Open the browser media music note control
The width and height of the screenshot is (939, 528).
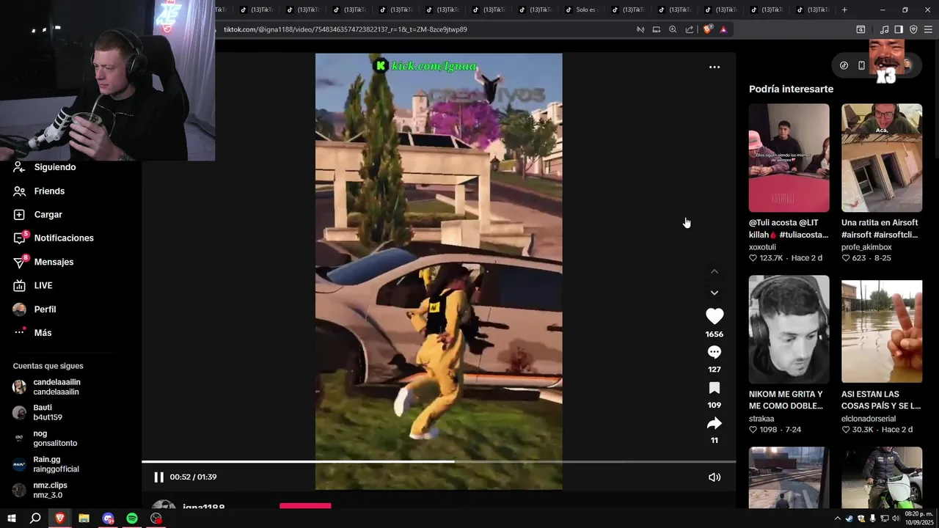[884, 29]
